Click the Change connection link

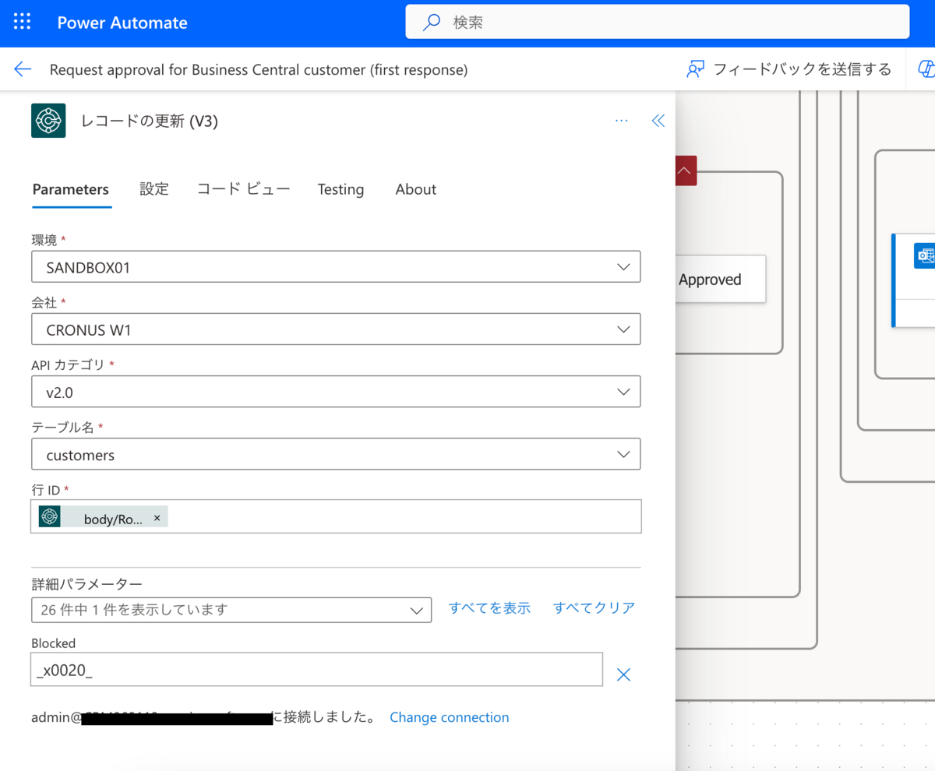450,717
